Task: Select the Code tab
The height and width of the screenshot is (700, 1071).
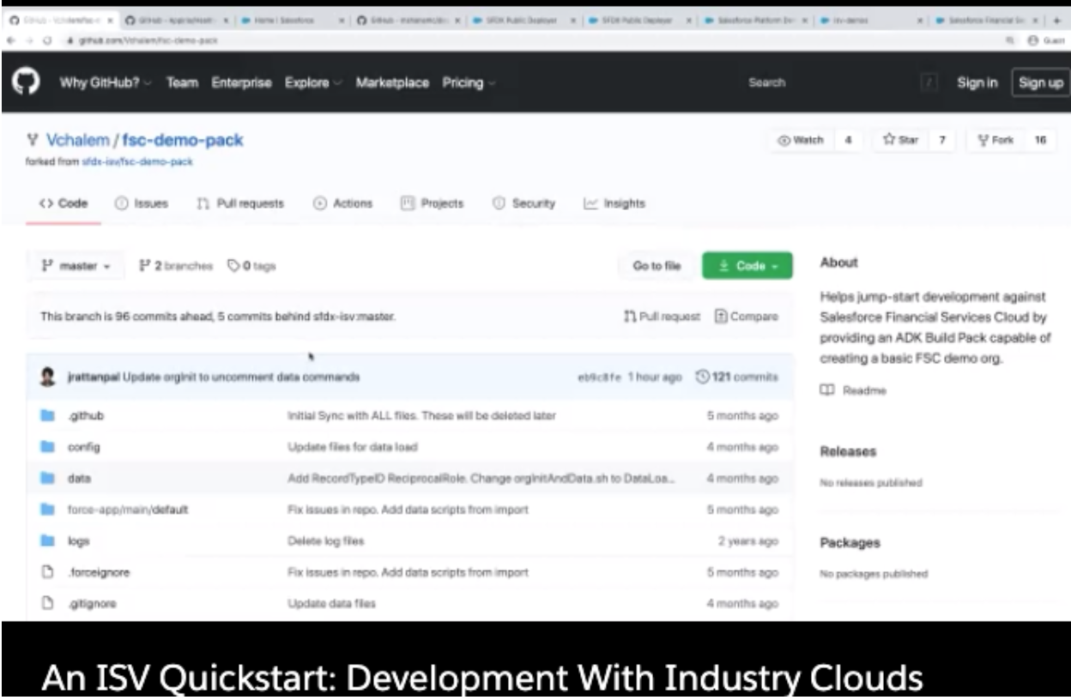Action: tap(64, 204)
